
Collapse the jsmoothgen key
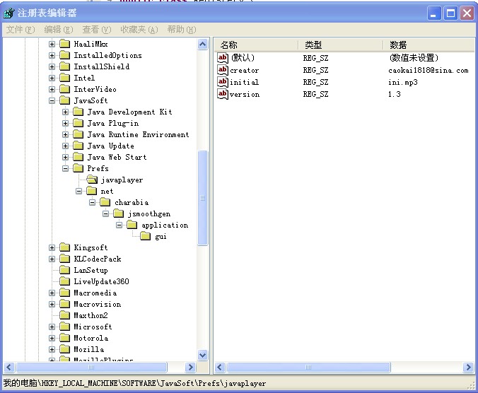106,214
